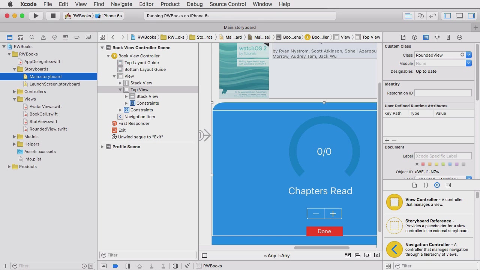The image size is (480, 270).
Task: Toggle the utilities panel
Action: [x=471, y=16]
